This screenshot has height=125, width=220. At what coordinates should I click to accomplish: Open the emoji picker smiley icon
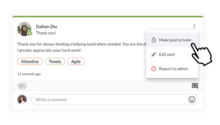click(192, 100)
